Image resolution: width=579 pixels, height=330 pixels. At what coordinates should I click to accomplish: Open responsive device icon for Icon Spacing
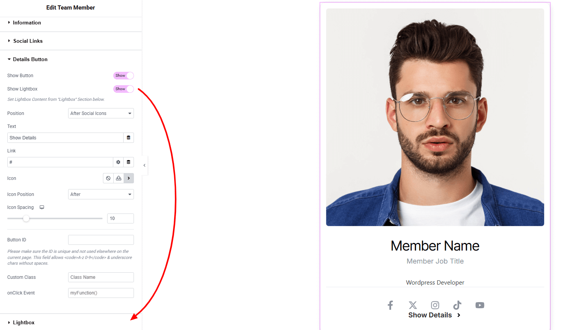pos(42,207)
